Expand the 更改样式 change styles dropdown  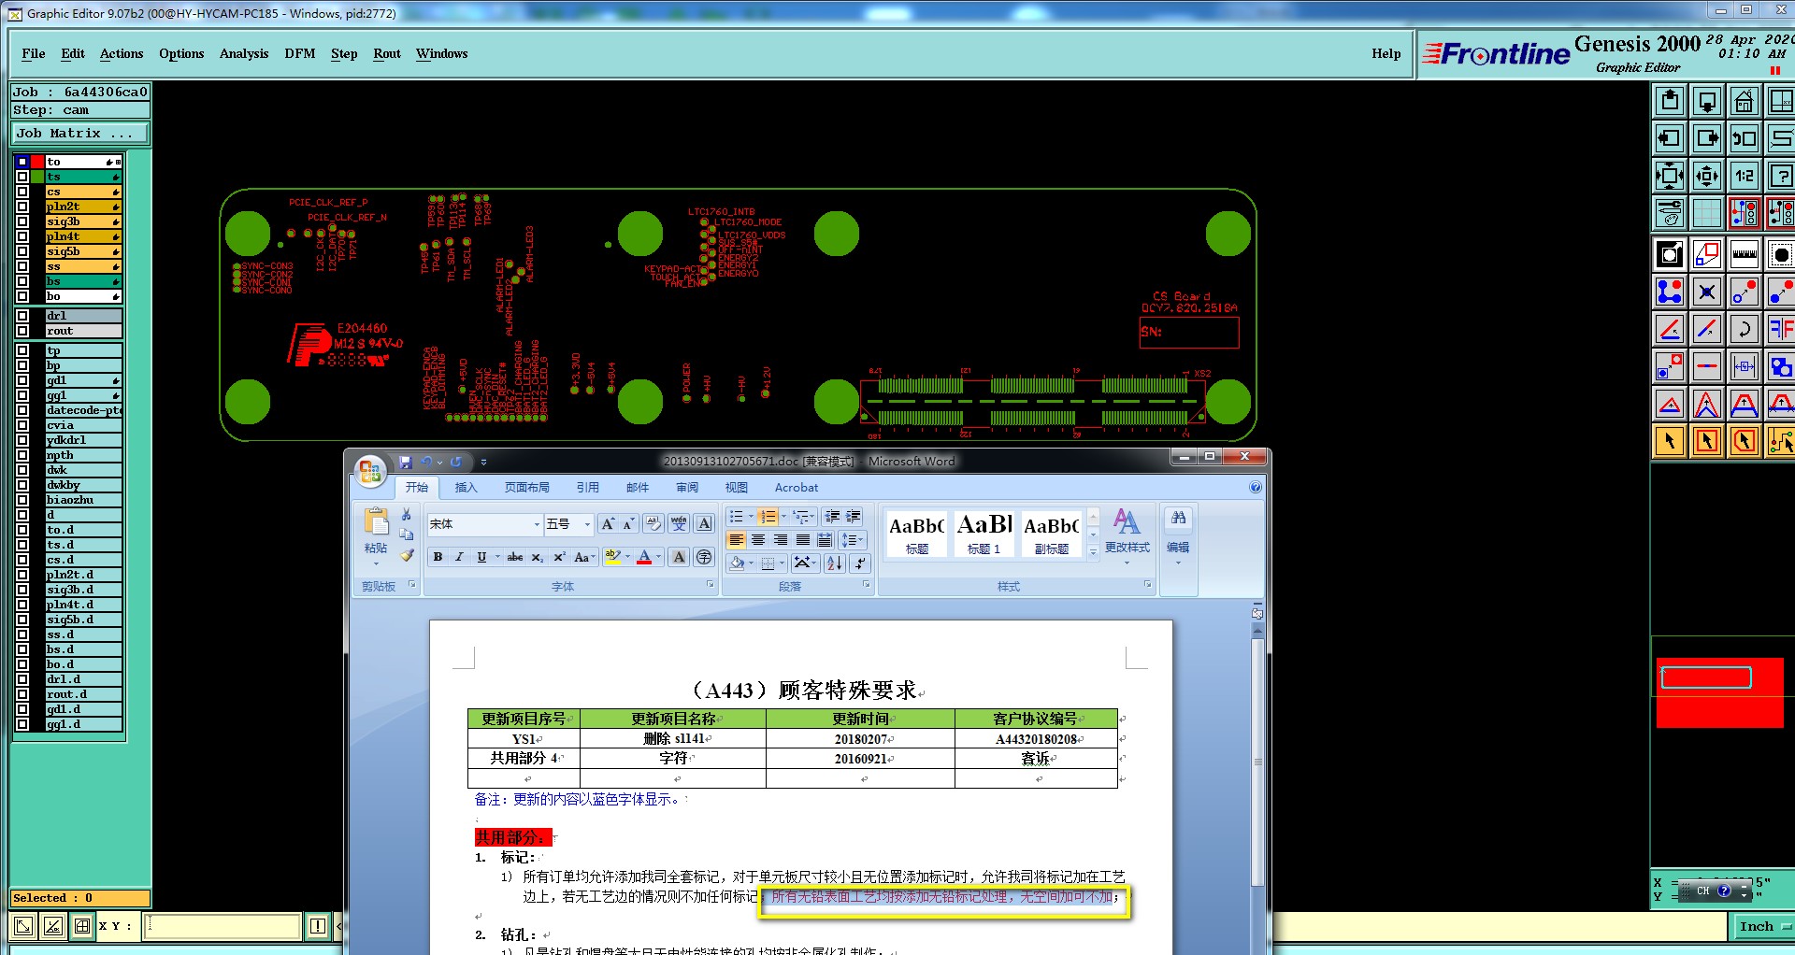click(1127, 563)
